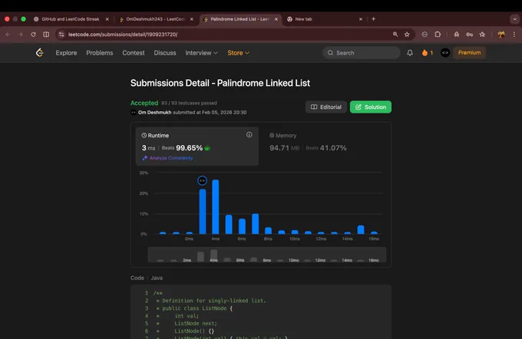Open the Store dropdown
The image size is (522, 339).
pos(239,53)
